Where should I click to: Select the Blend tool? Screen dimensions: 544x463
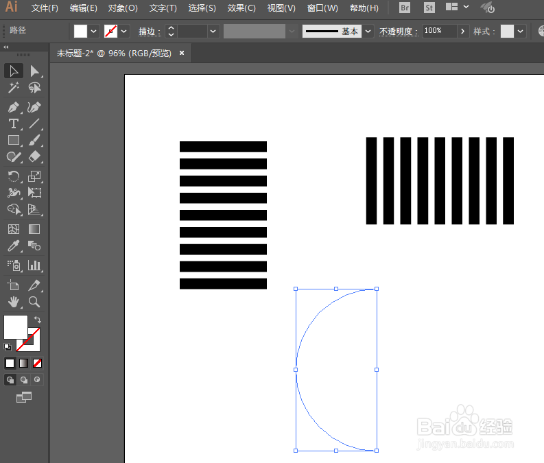pyautogui.click(x=34, y=246)
